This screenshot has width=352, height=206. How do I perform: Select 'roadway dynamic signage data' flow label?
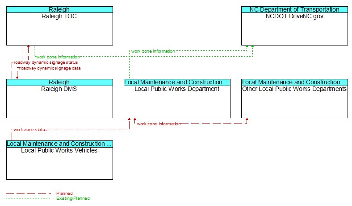point(50,68)
